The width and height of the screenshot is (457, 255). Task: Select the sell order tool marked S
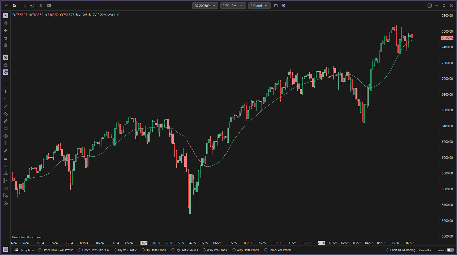(6, 203)
